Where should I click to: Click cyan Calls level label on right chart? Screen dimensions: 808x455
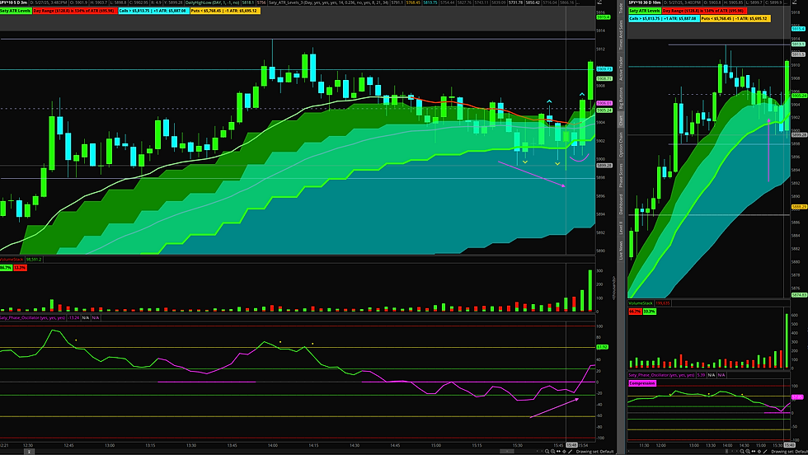tap(664, 19)
